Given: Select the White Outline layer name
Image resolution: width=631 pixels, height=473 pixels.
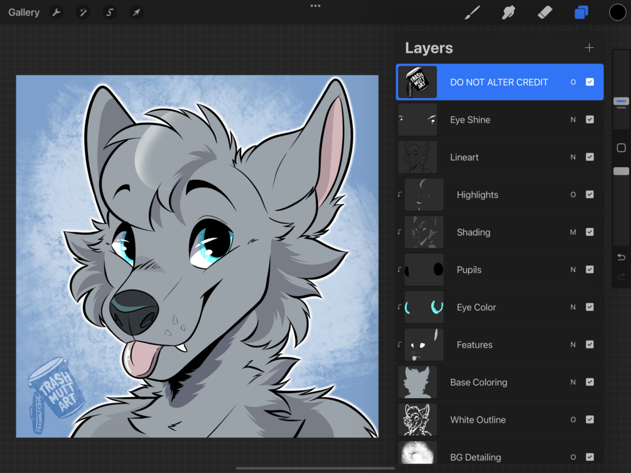Looking at the screenshot, I should (478, 420).
